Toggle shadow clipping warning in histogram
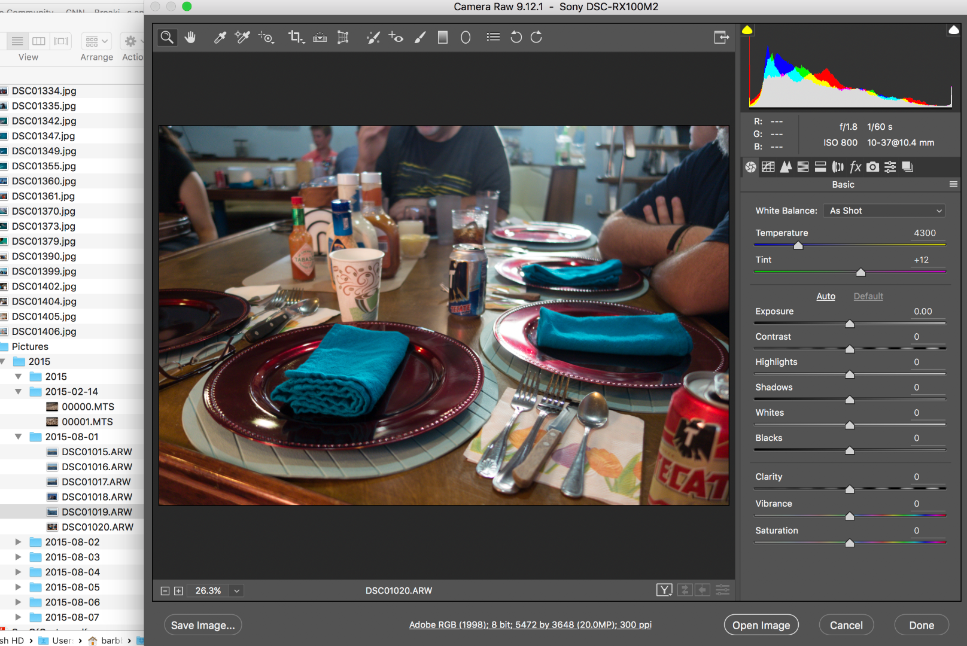The image size is (967, 646). coord(747,30)
